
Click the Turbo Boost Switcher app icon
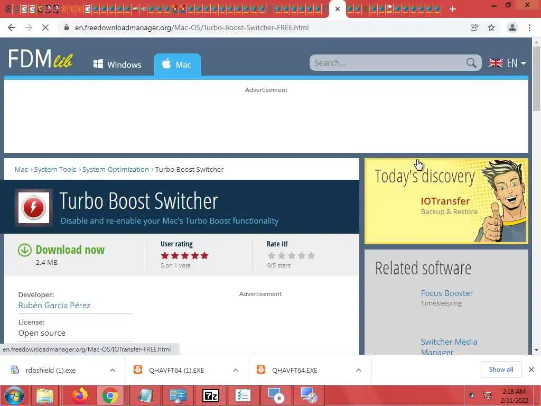33,207
